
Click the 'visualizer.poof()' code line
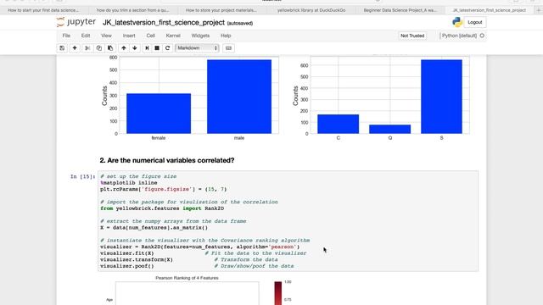(x=127, y=266)
